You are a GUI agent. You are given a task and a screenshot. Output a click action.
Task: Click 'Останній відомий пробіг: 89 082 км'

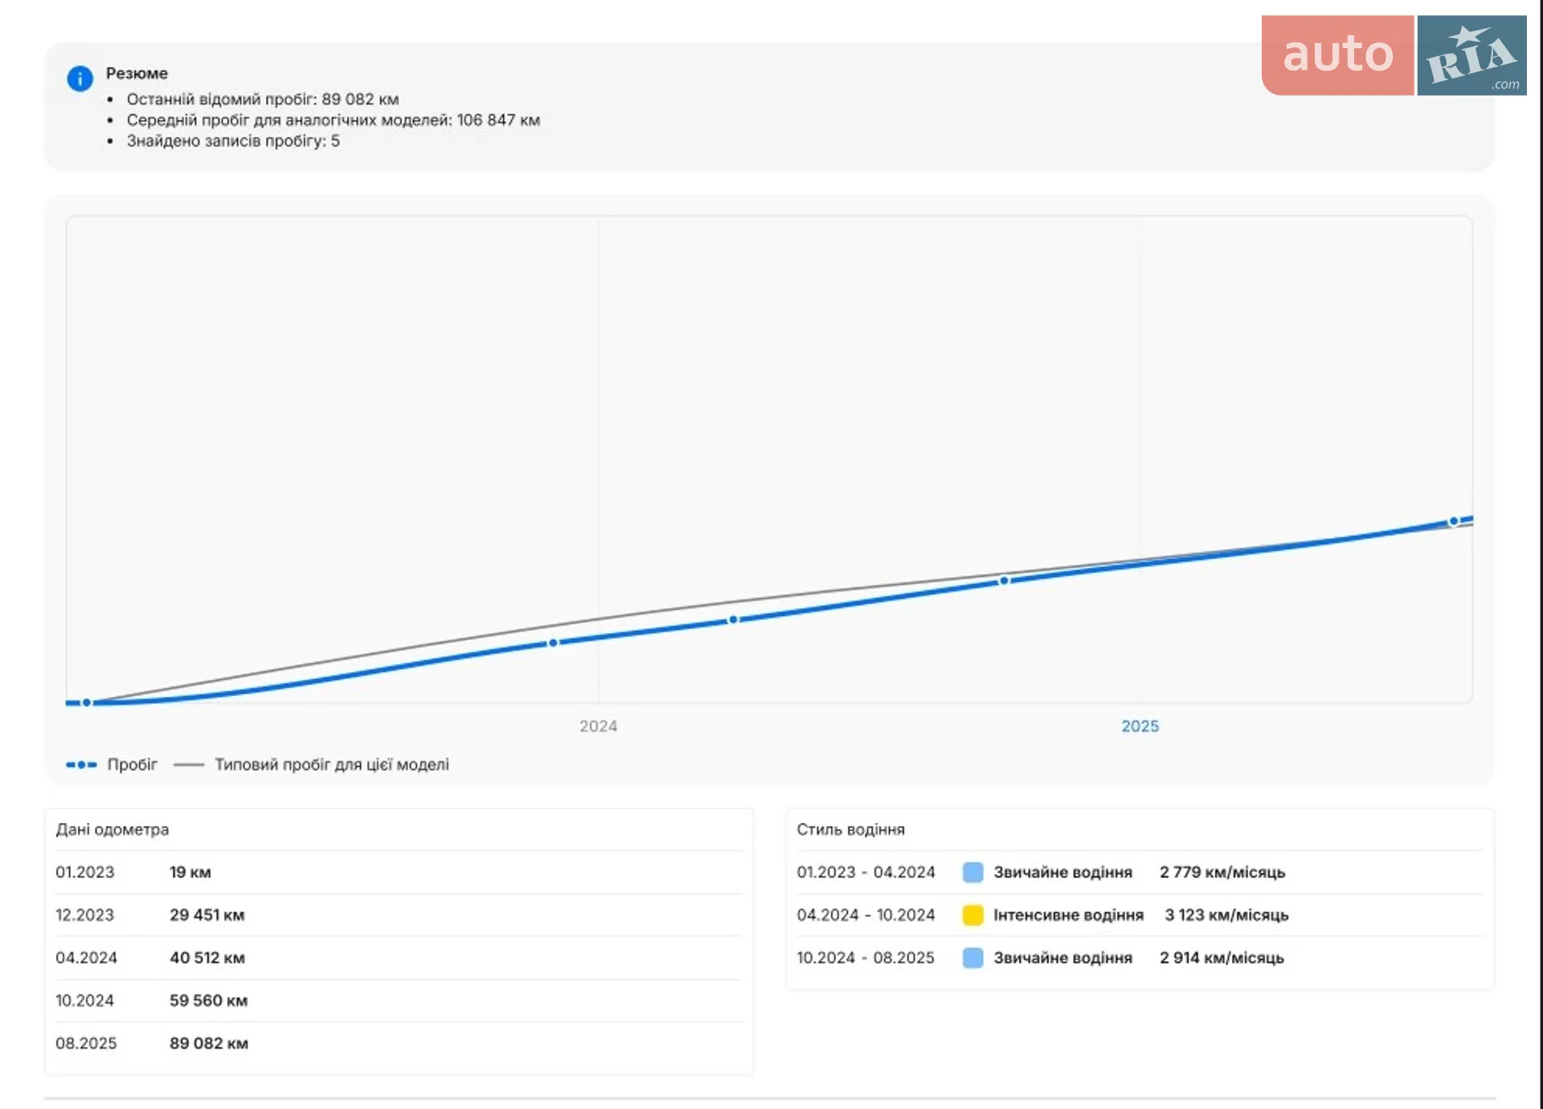point(263,99)
